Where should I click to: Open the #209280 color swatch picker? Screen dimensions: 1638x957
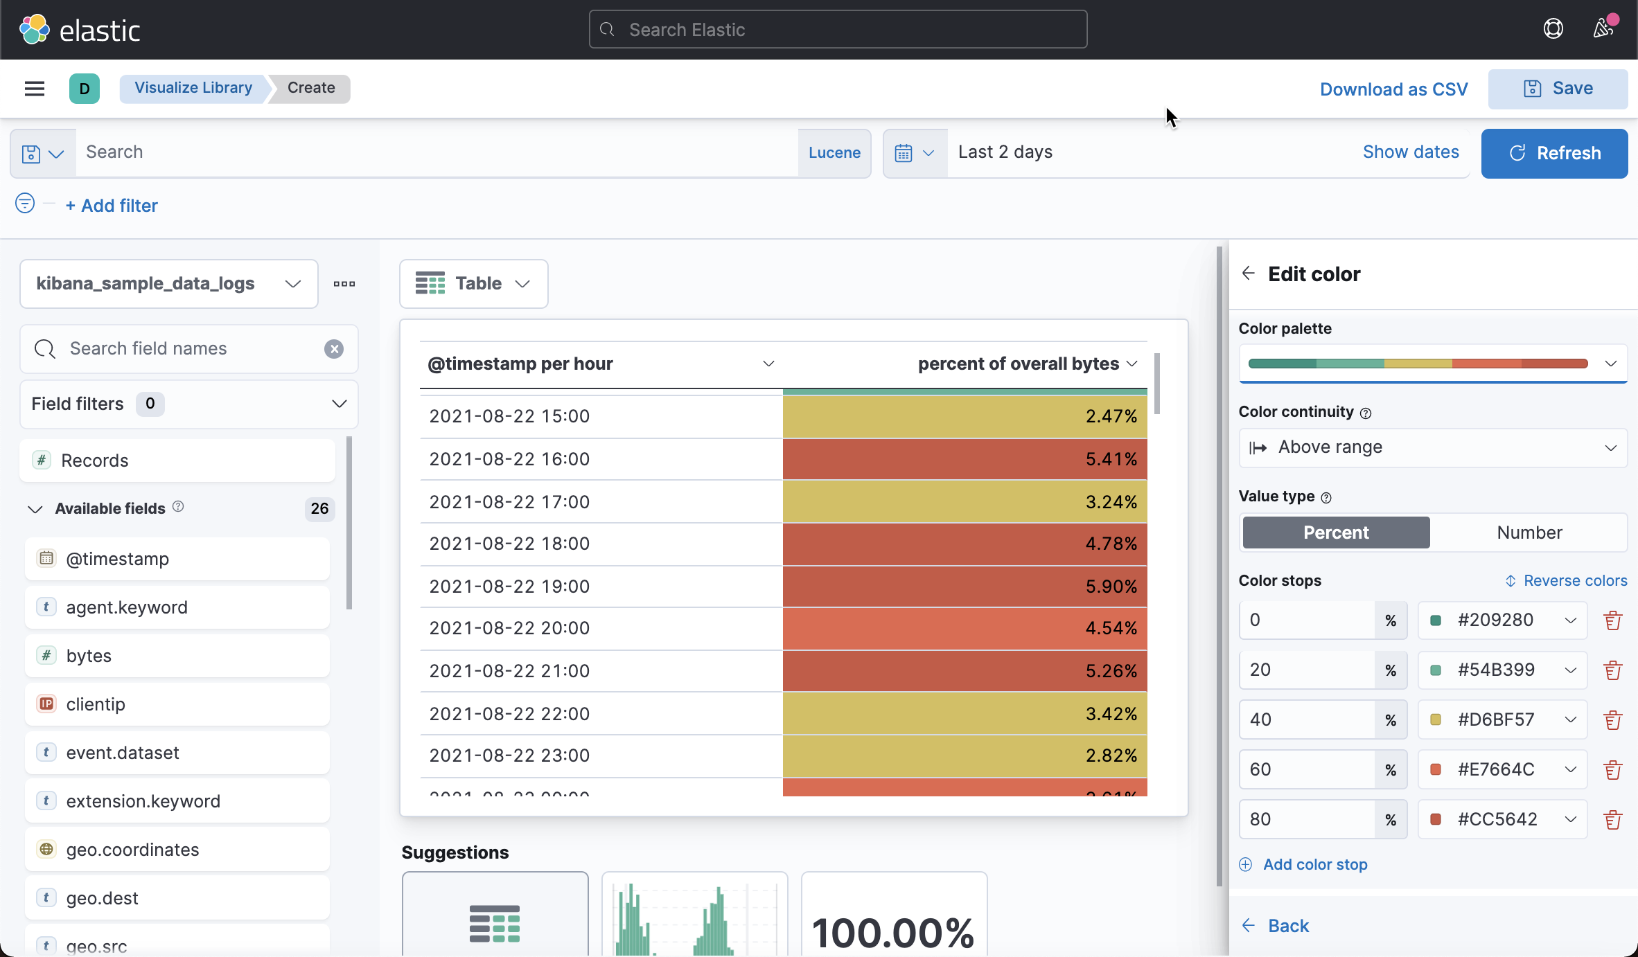coord(1501,620)
